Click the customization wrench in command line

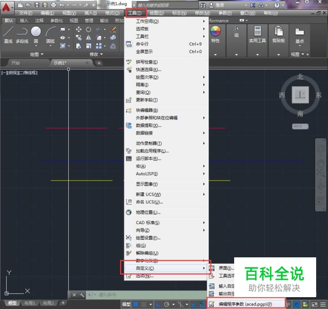[82, 295]
